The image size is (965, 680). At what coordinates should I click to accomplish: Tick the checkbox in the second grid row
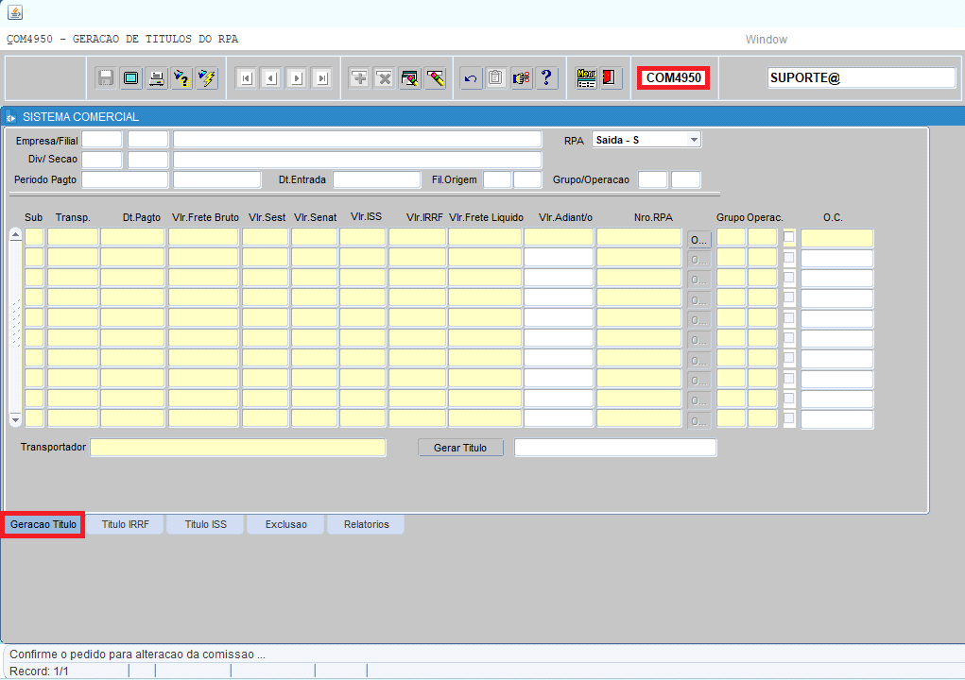[789, 257]
